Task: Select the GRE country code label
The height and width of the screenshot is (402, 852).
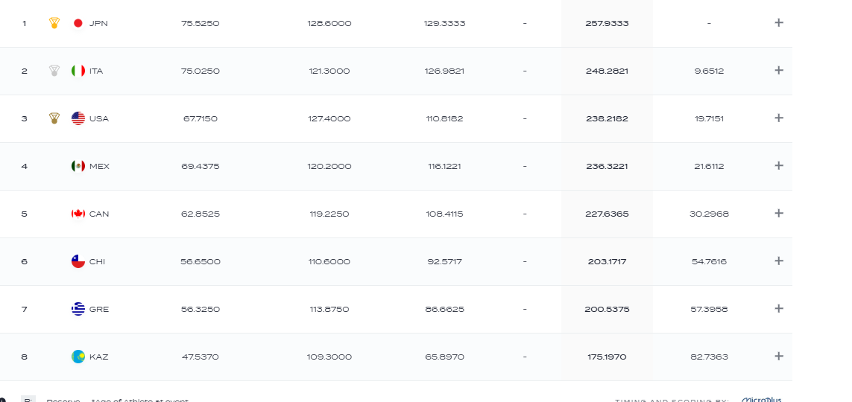Action: (x=99, y=309)
